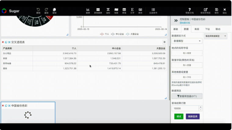The height and width of the screenshot is (130, 232).
Task: Switch to 数据 tab
Action: (186, 29)
